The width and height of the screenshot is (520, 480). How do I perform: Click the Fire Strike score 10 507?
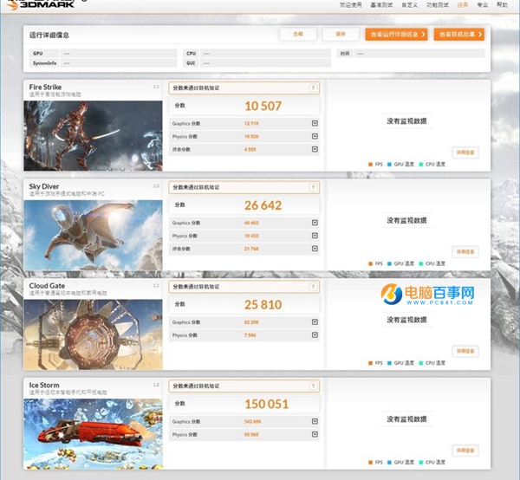(263, 106)
